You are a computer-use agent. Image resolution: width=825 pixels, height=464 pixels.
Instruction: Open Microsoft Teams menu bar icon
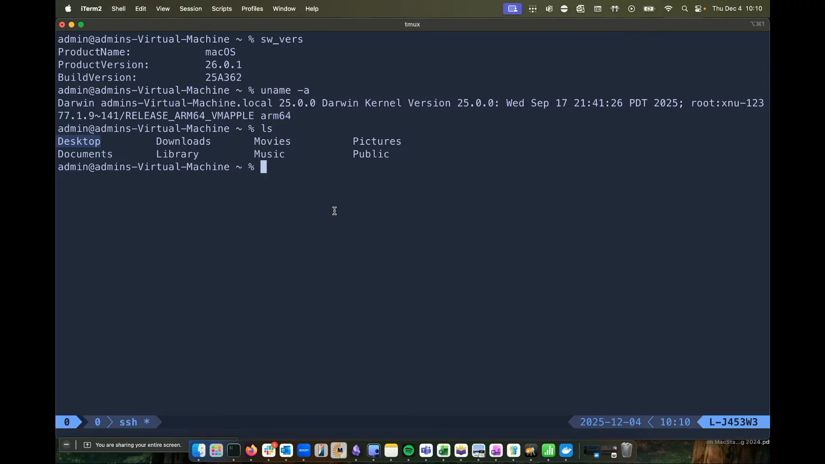[x=549, y=9]
